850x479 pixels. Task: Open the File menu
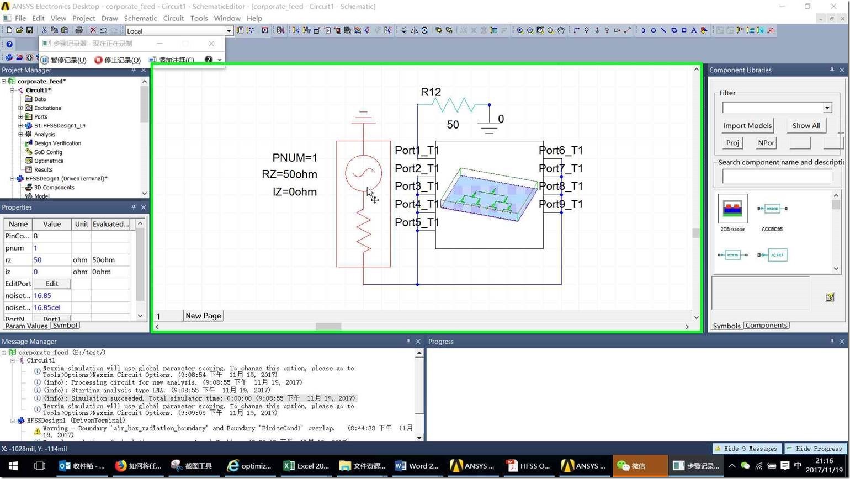tap(20, 18)
